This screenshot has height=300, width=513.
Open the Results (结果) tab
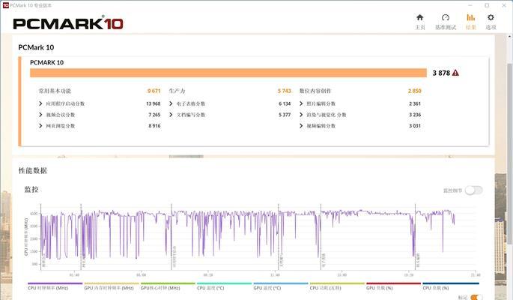pyautogui.click(x=471, y=22)
